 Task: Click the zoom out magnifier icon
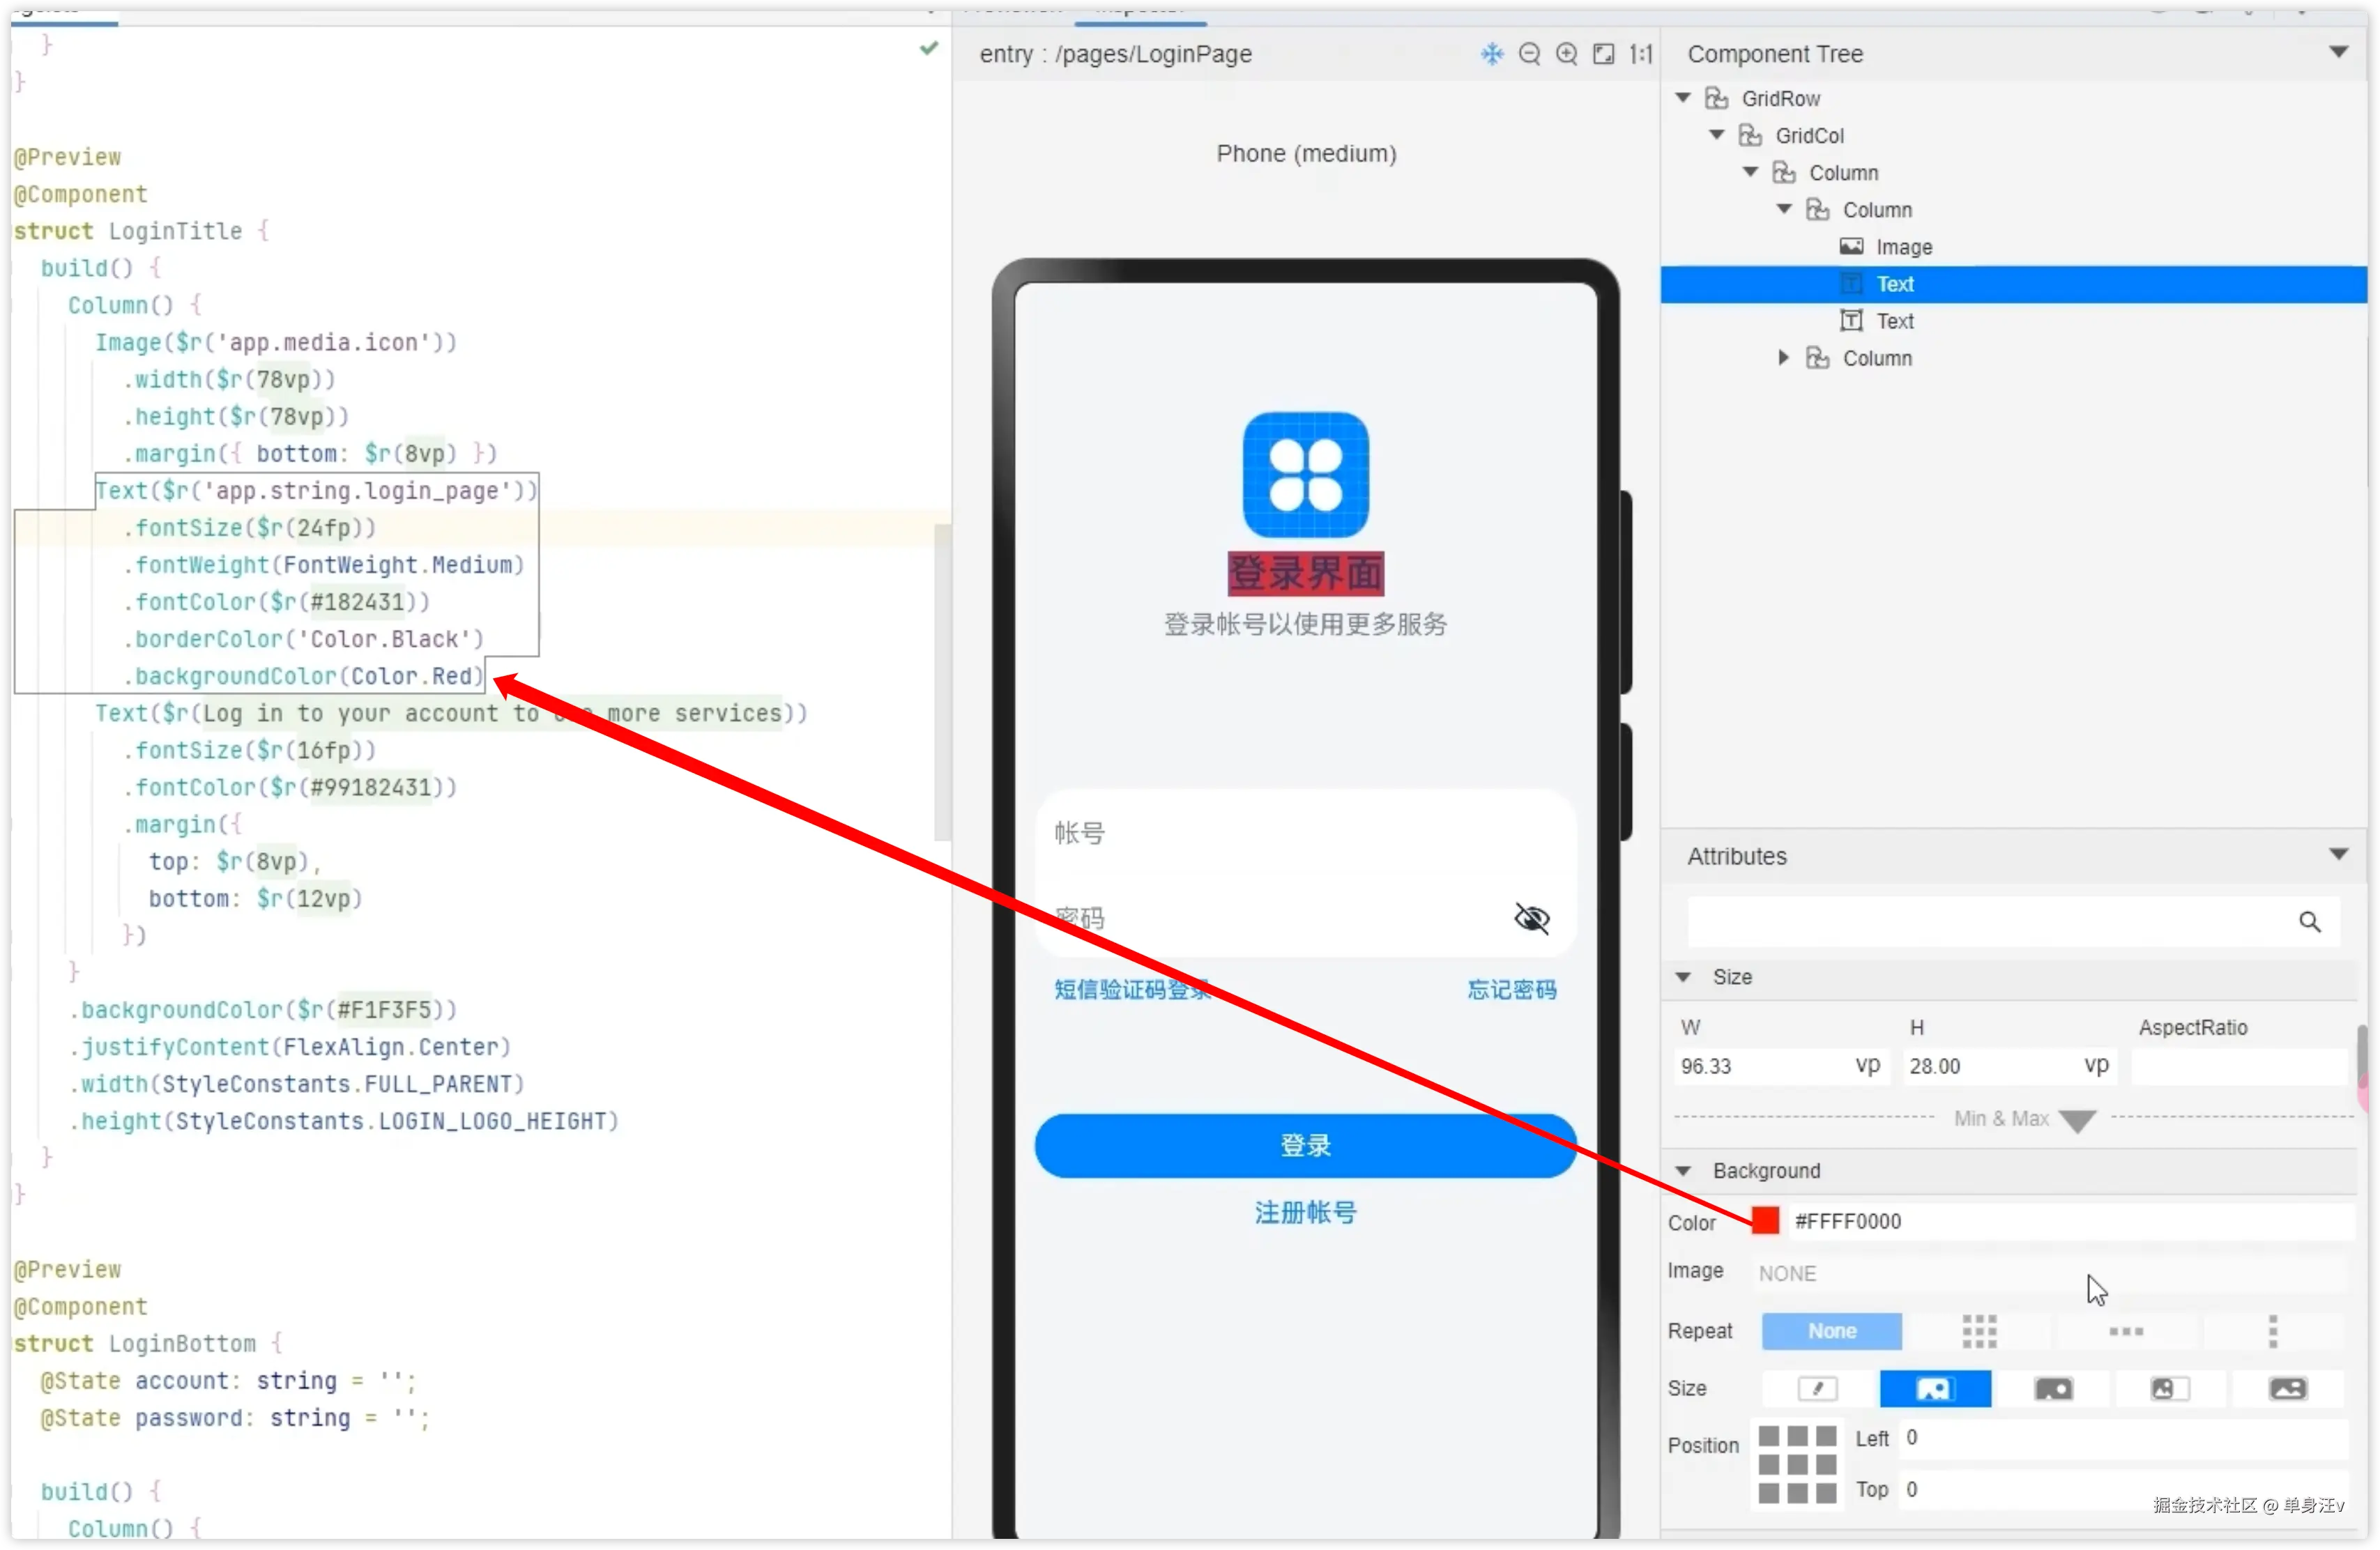pyautogui.click(x=1529, y=54)
